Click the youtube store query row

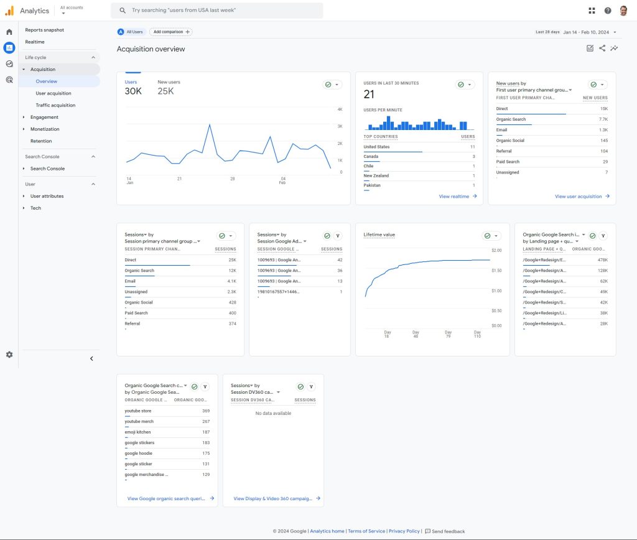coord(167,411)
